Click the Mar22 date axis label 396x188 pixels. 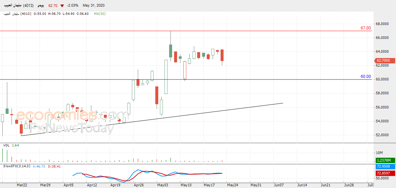click(21, 185)
